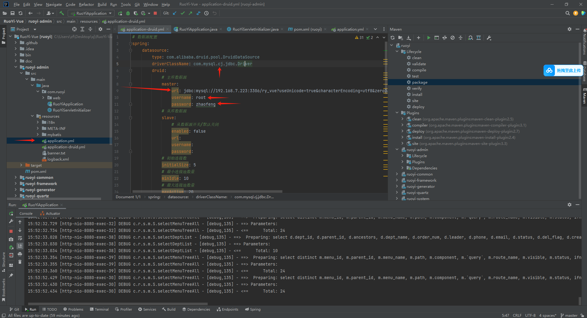Open Search Everywhere magnifier icon

coord(567,13)
